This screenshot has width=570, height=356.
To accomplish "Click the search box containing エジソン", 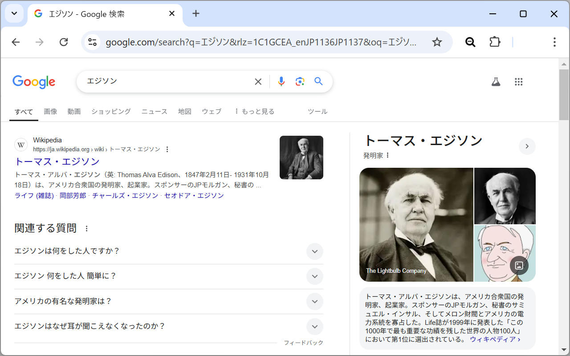I will pos(167,81).
